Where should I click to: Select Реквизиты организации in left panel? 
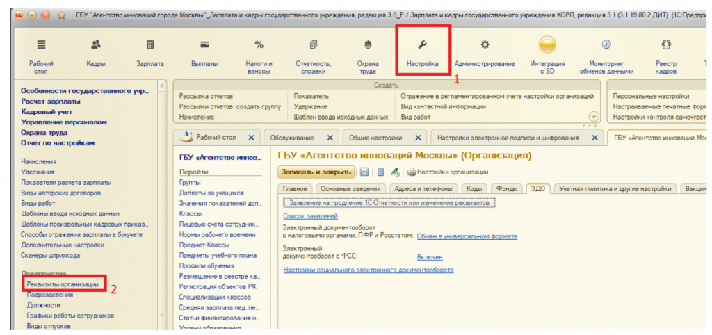pos(63,284)
